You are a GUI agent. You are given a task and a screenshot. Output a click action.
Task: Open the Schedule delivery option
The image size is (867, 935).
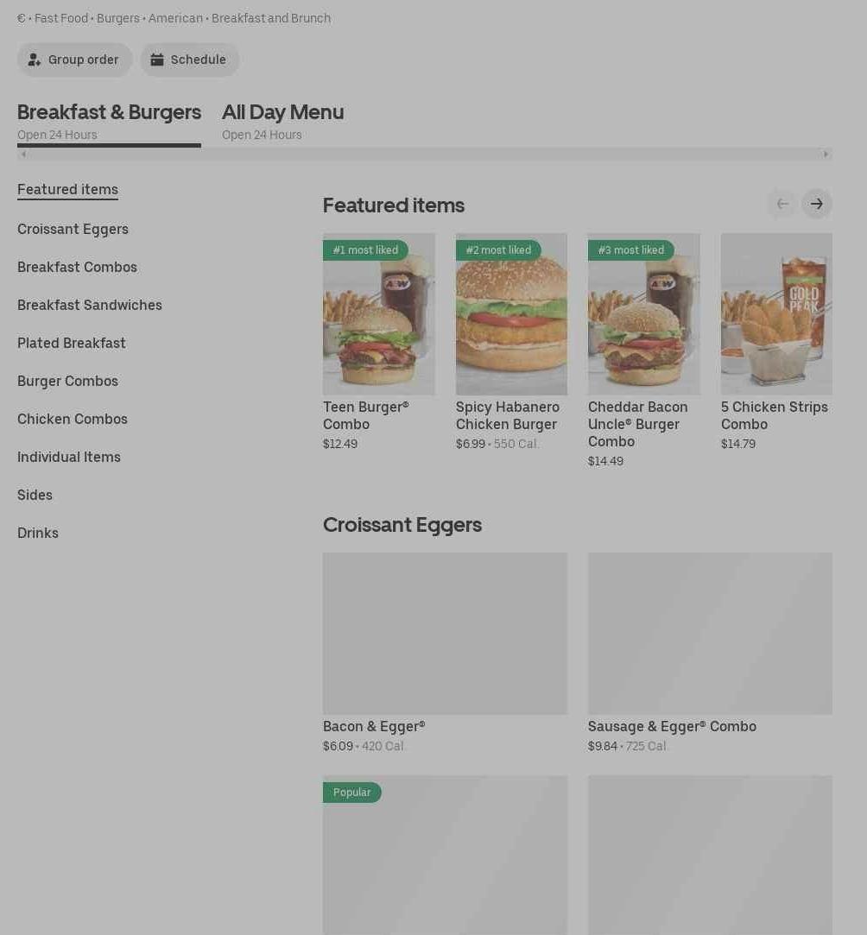coord(189,60)
